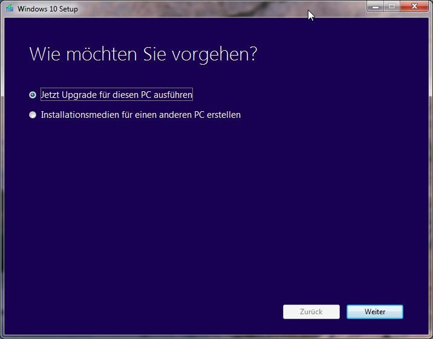Click the desktop background strip above the window
Image resolution: width=433 pixels, height=339 pixels.
pyautogui.click(x=212, y=1)
